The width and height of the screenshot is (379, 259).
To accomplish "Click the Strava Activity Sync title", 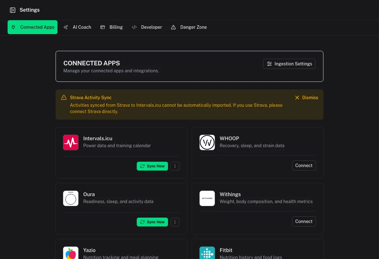I will pyautogui.click(x=91, y=98).
